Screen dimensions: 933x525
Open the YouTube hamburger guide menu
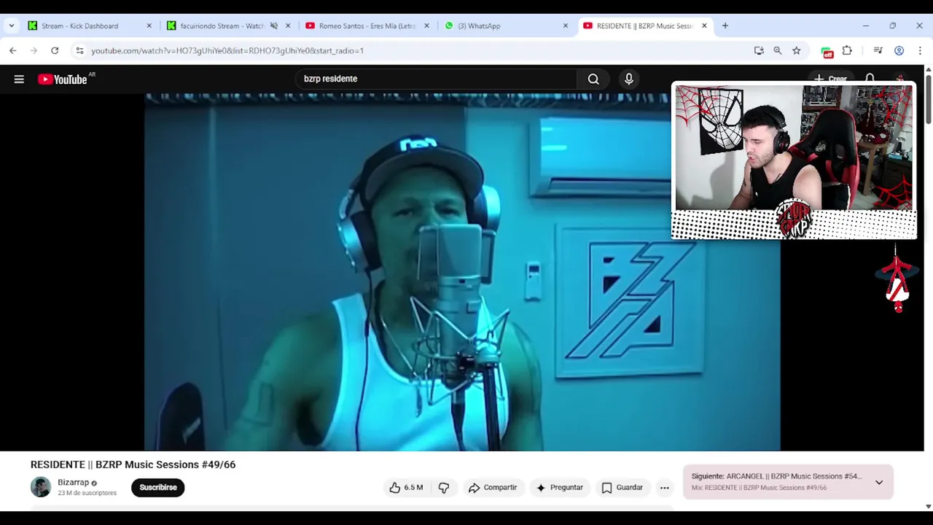coord(19,79)
